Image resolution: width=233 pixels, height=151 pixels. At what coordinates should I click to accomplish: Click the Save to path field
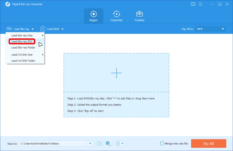[x=53, y=143]
